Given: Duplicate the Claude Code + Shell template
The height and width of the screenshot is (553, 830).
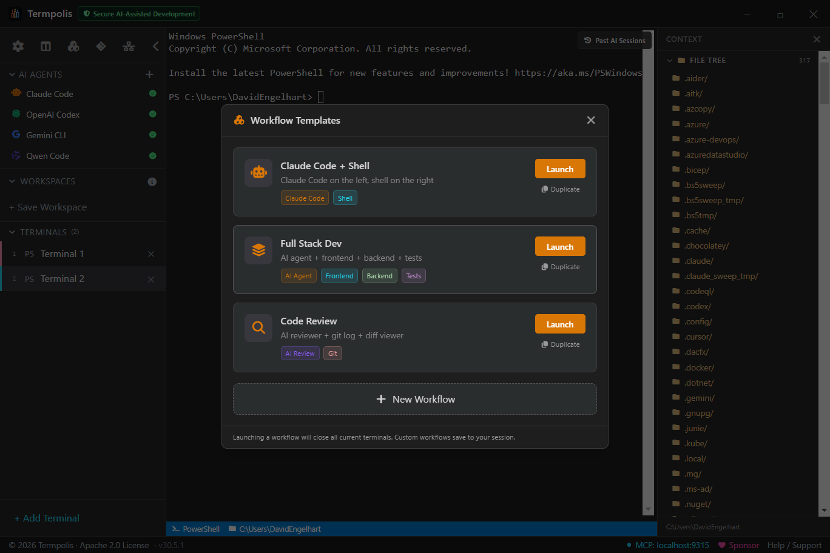Looking at the screenshot, I should pos(561,189).
